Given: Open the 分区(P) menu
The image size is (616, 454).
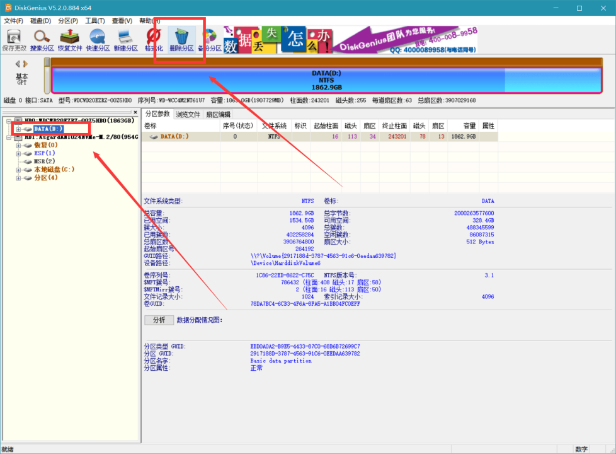Looking at the screenshot, I should coord(68,21).
